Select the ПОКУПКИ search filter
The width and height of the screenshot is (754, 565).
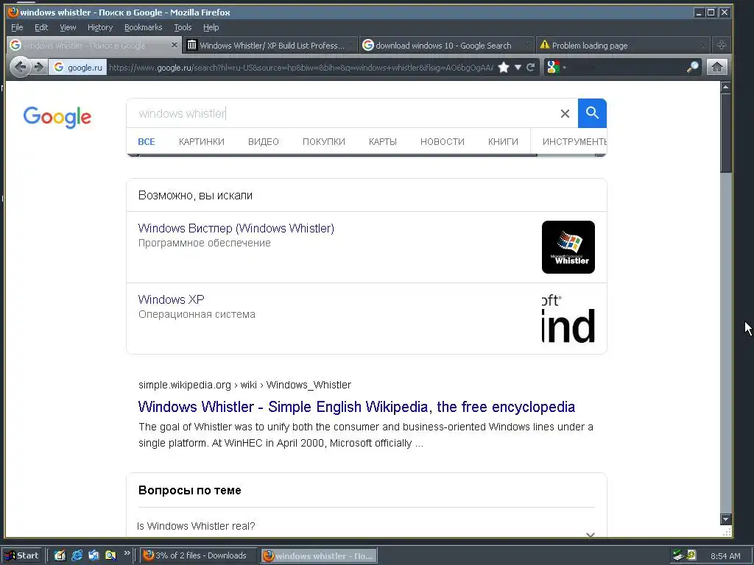click(x=324, y=142)
